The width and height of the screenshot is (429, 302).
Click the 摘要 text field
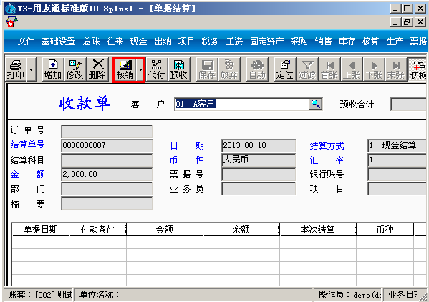pyautogui.click(x=107, y=203)
